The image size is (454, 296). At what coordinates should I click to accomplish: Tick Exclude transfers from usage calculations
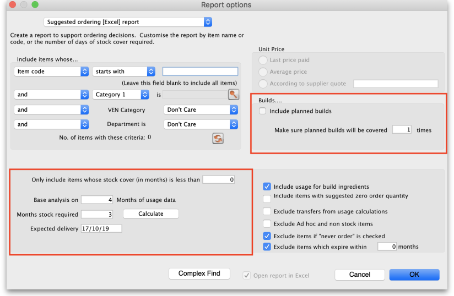pos(267,211)
